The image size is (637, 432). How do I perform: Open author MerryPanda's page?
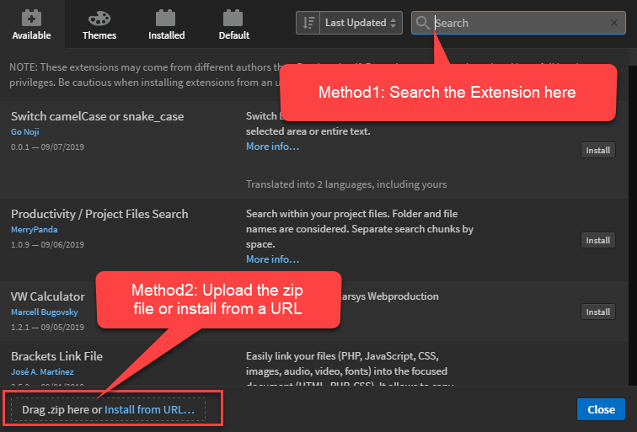pyautogui.click(x=34, y=229)
